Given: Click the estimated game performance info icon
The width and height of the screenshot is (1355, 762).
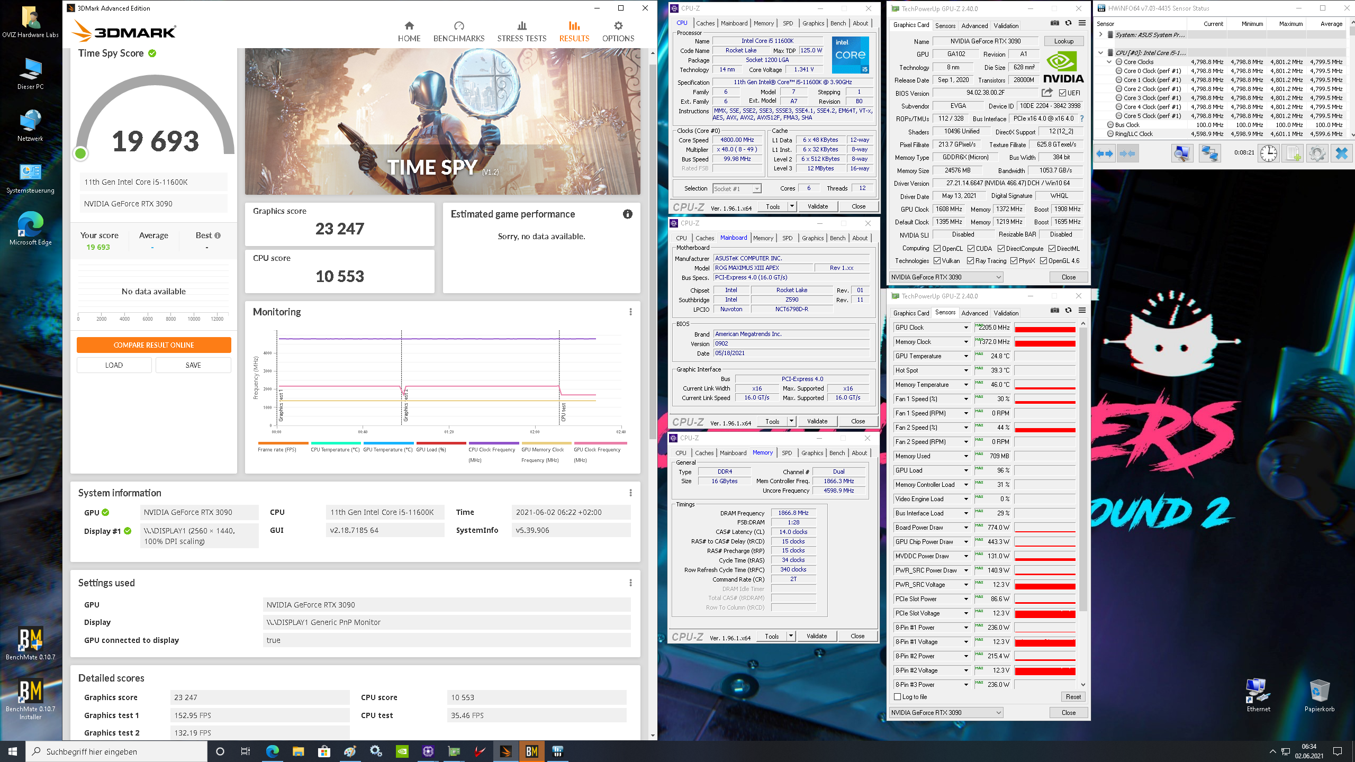Looking at the screenshot, I should coord(628,214).
